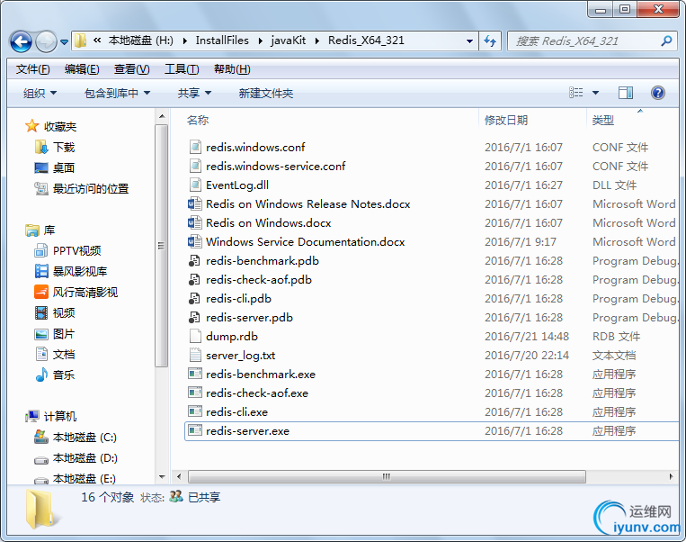
Task: Open the 查看(V) menu
Action: tap(131, 69)
